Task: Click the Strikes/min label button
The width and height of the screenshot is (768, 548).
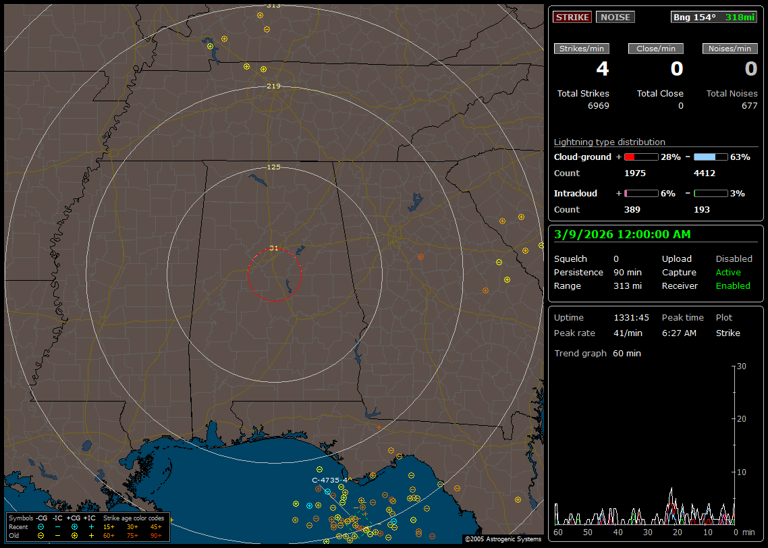Action: [x=582, y=49]
